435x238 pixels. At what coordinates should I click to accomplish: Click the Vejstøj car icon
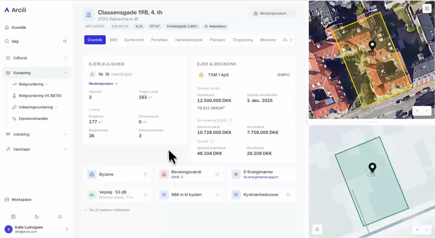[91, 195]
